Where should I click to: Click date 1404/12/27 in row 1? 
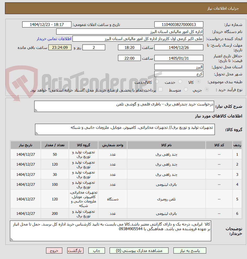point(26,154)
